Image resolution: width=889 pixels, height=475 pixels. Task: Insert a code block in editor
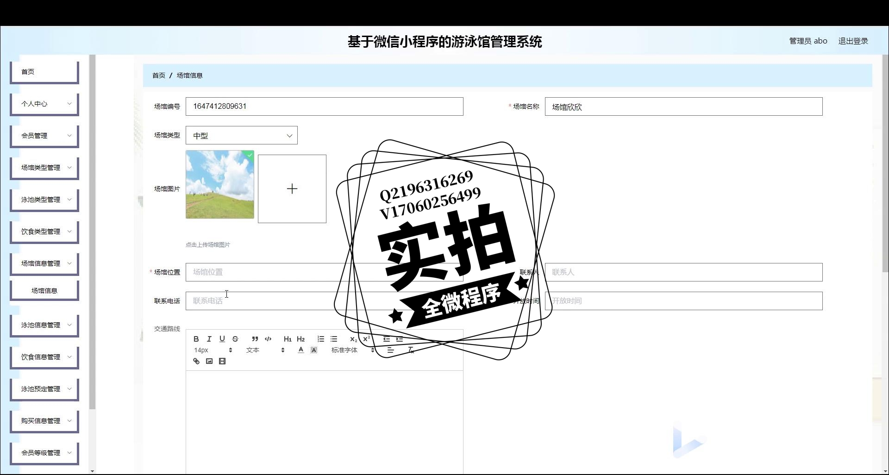[x=268, y=339]
